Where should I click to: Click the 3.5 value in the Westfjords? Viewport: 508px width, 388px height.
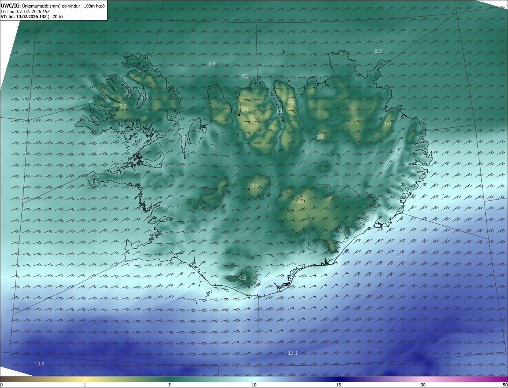[x=123, y=106]
